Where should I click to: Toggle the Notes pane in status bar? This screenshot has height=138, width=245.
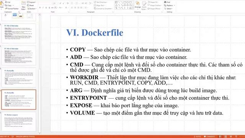pyautogui.click(x=198, y=136)
